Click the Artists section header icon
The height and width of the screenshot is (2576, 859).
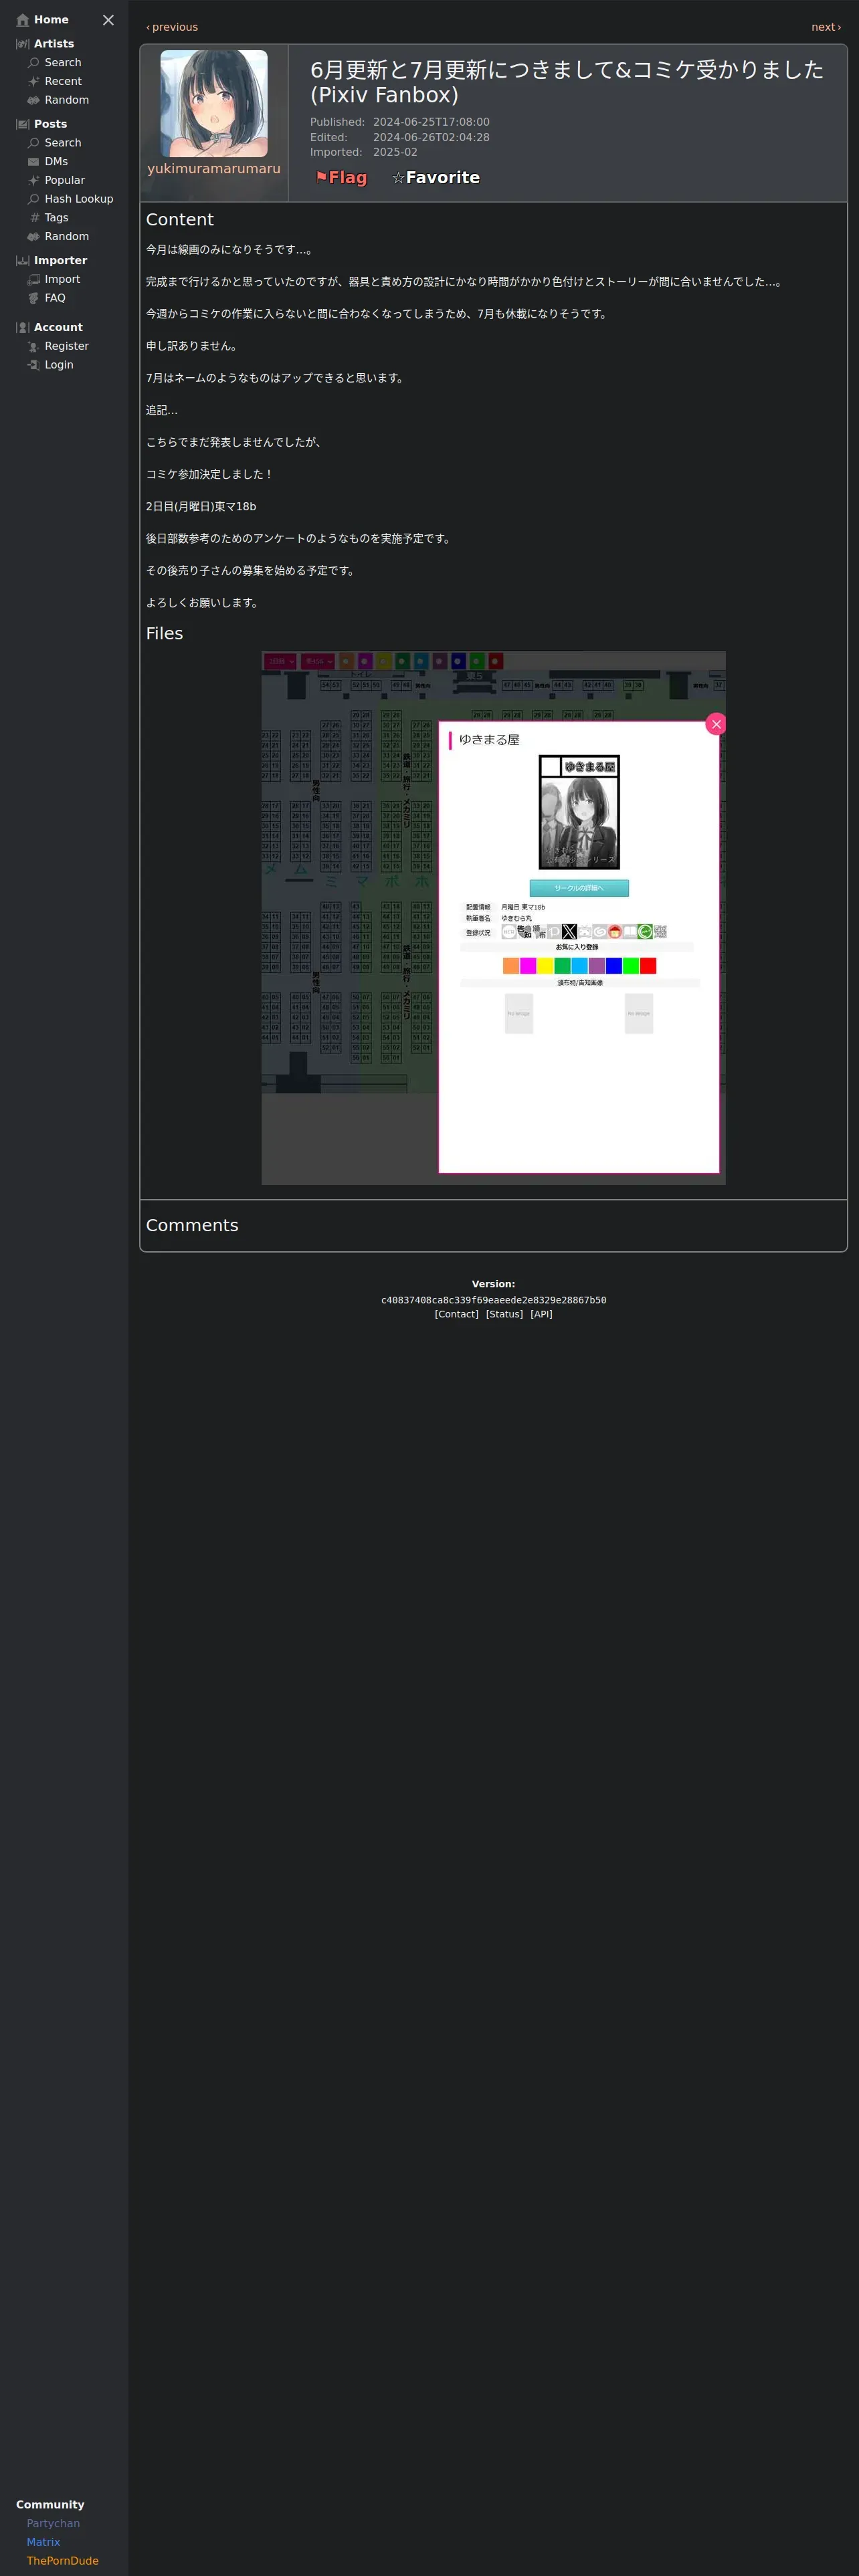[22, 44]
